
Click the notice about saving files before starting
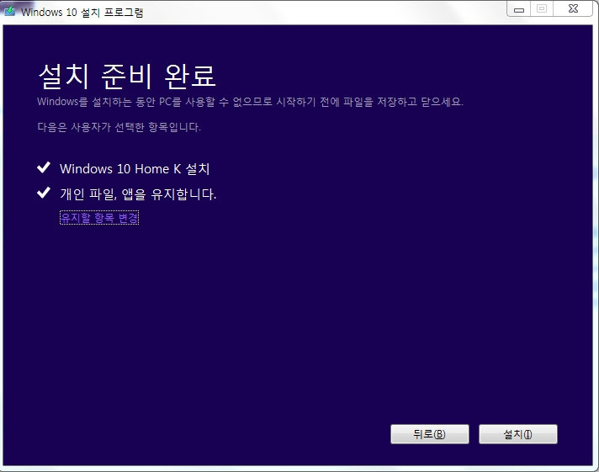pos(250,102)
